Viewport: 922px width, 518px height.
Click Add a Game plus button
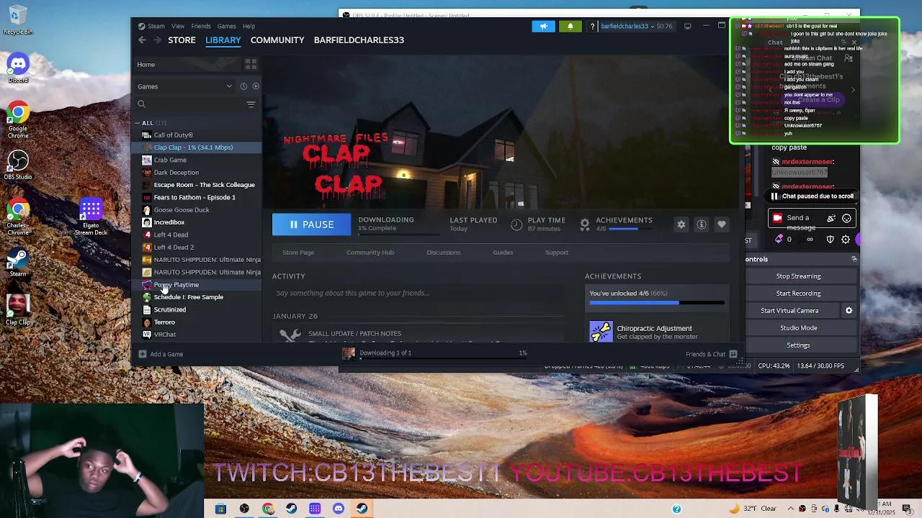coord(143,354)
